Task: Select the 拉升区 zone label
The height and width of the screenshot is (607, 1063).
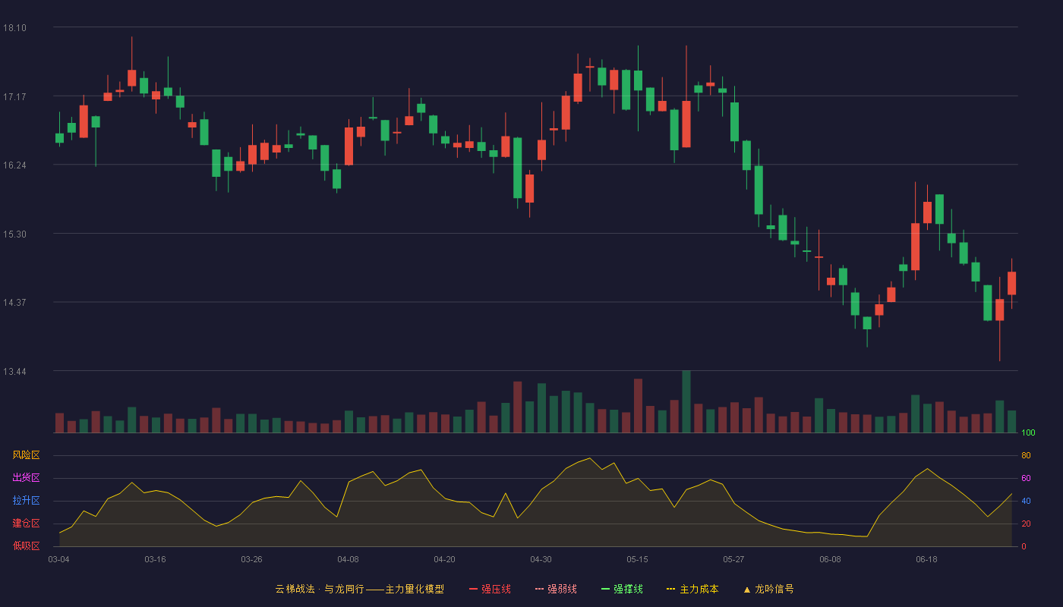Action: click(x=26, y=501)
